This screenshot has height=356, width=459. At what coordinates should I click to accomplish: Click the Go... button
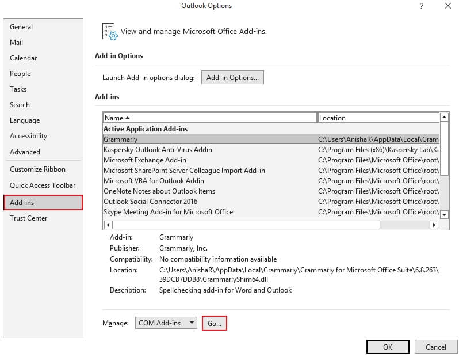pyautogui.click(x=215, y=323)
